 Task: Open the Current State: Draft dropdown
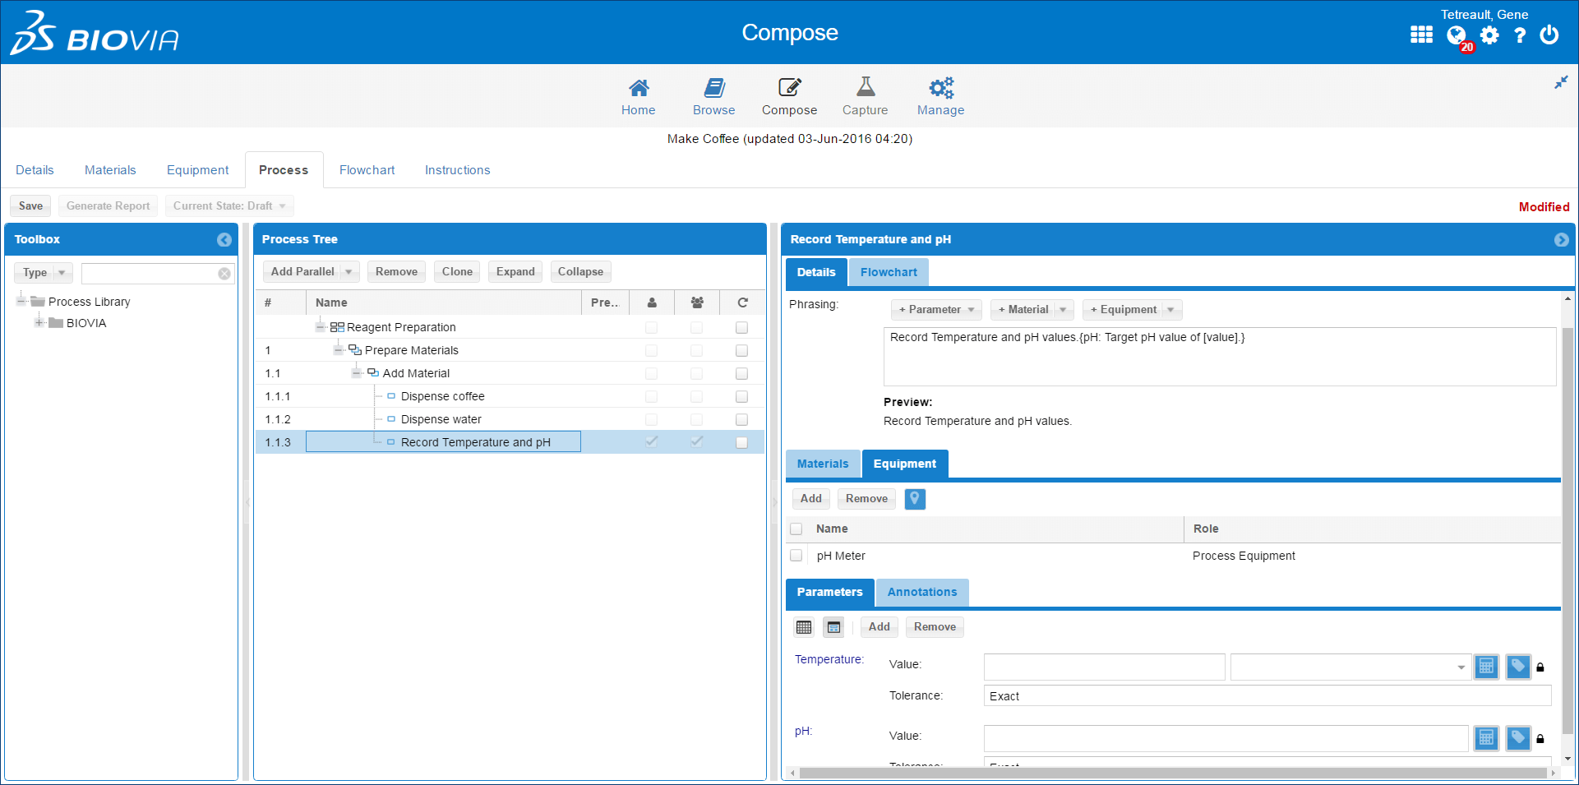pyautogui.click(x=229, y=206)
